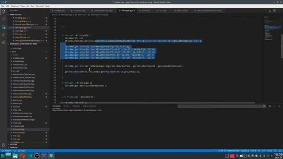Click the editor horizontal scrollbar
Screen dimensions: 283x159
point(157,103)
